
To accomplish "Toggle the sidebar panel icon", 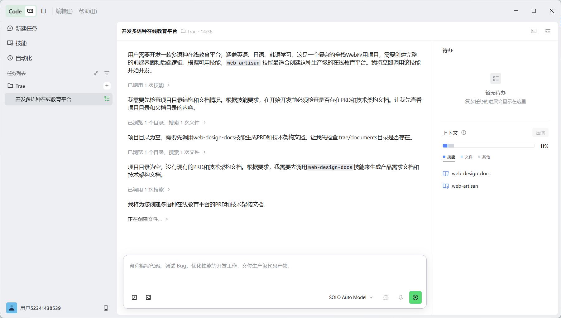I will [x=44, y=11].
